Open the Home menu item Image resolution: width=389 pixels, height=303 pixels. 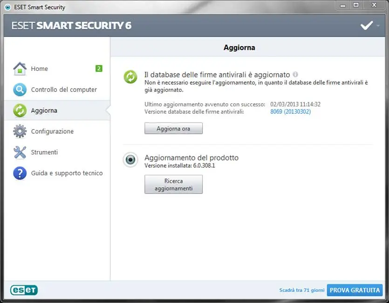click(x=57, y=69)
